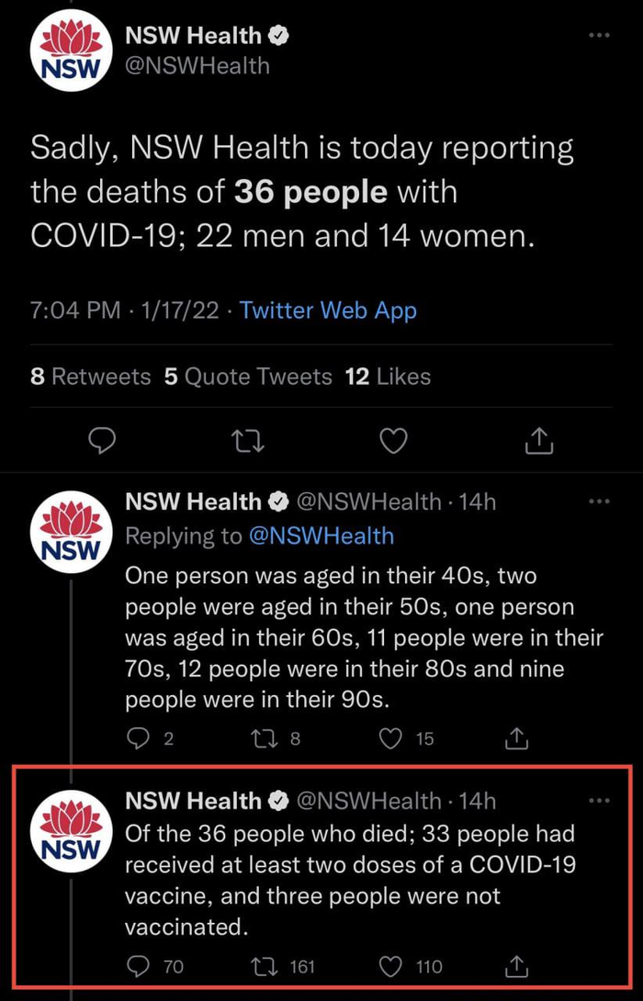Share the main NSW Health tweet
The width and height of the screenshot is (643, 1001).
point(539,442)
